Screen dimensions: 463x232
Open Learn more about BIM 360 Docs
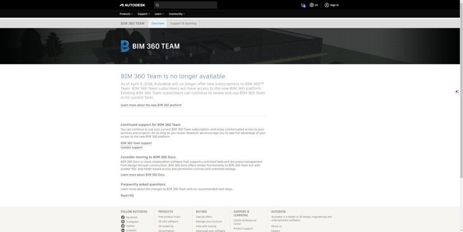[x=142, y=175]
